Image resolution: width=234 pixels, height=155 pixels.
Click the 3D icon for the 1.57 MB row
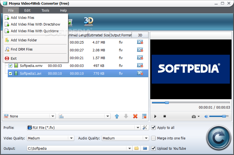coord(140,58)
